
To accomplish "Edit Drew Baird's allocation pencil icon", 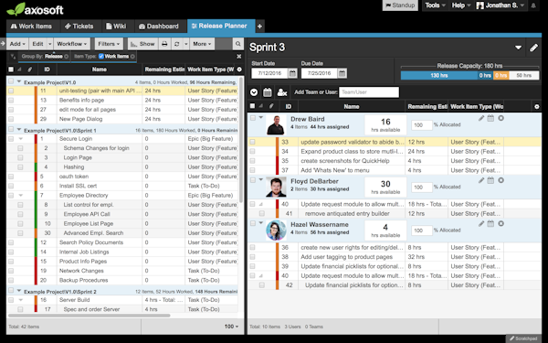I will point(481,118).
